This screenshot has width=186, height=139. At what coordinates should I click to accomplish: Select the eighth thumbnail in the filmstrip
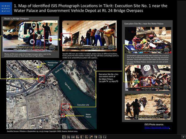click(x=96, y=137)
